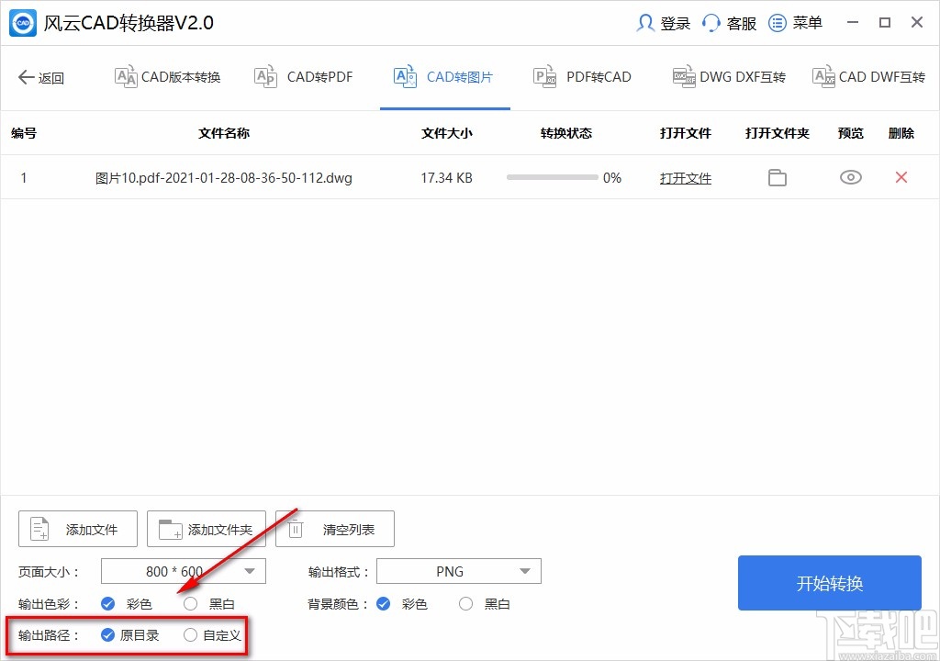Click the 开始转换 convert button
This screenshot has width=940, height=661.
(829, 582)
